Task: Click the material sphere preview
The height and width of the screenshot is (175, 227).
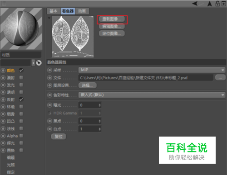Action: [x=21, y=28]
